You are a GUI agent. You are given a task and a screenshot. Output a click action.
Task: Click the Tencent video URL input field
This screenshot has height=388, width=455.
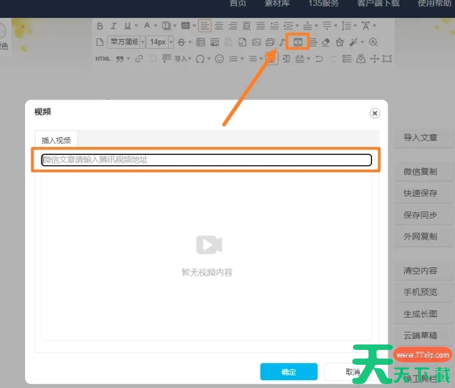pyautogui.click(x=206, y=160)
